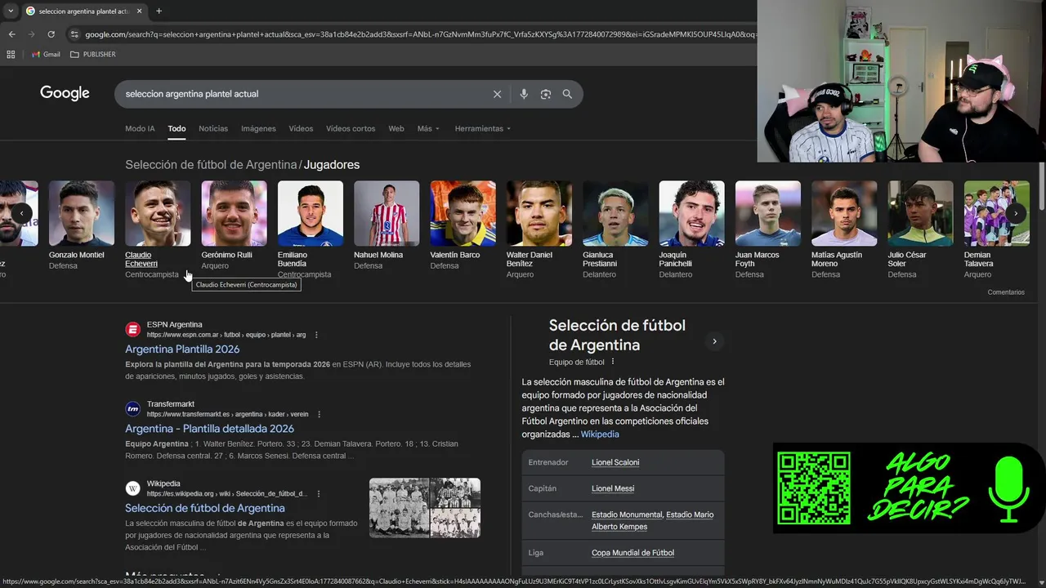The image size is (1046, 588).
Task: Open Juan Marcos Foyth player card
Action: [x=768, y=229]
